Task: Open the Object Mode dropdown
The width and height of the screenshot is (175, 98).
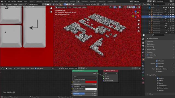Action: click(61, 7)
